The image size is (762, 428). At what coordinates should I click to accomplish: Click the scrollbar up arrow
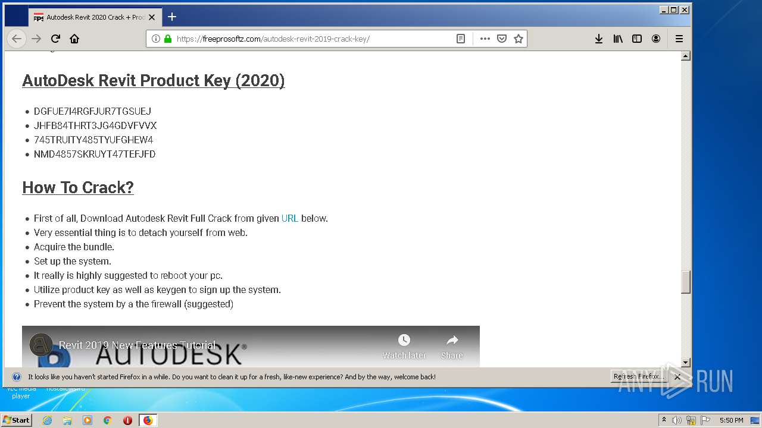coord(686,56)
